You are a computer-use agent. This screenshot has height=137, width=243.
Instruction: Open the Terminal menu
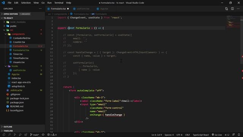click(x=59, y=3)
